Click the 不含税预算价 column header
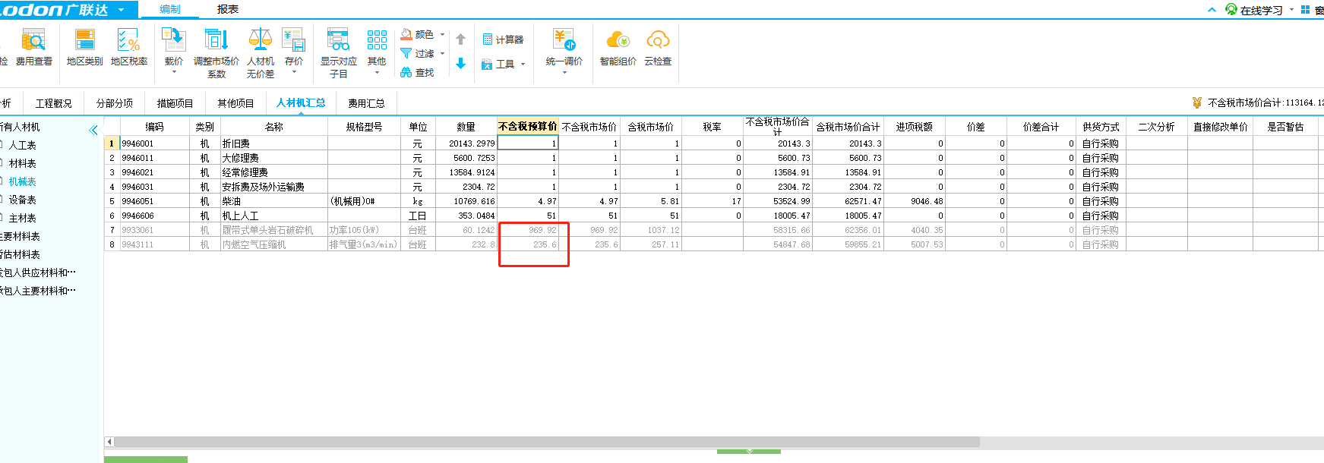 [x=528, y=126]
